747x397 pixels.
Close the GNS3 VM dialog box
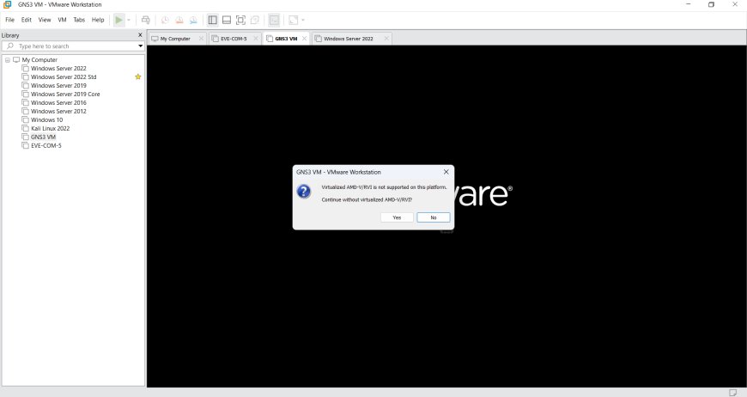[x=446, y=172]
